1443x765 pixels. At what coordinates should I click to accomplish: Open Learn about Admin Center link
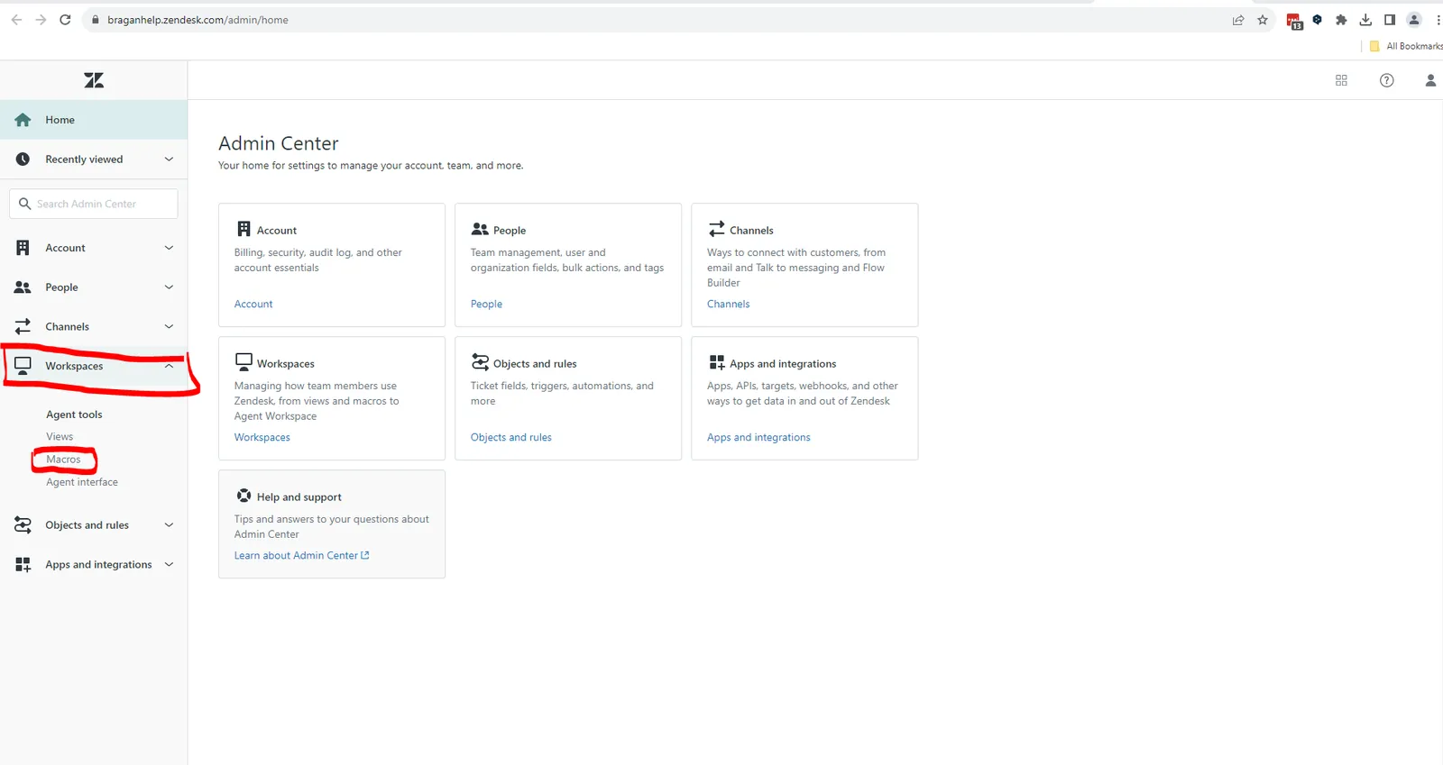pyautogui.click(x=301, y=556)
